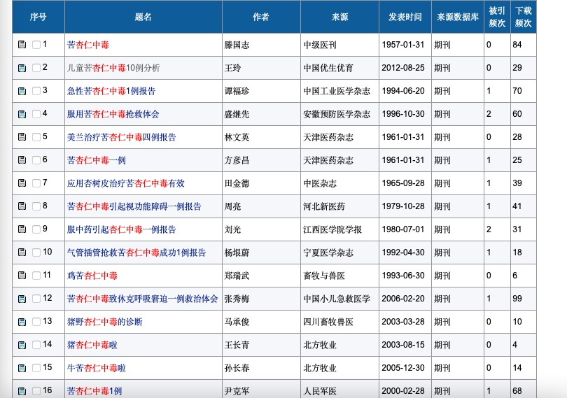Open article 苦杏仁中毒一例
This screenshot has width=567, height=398.
point(96,160)
